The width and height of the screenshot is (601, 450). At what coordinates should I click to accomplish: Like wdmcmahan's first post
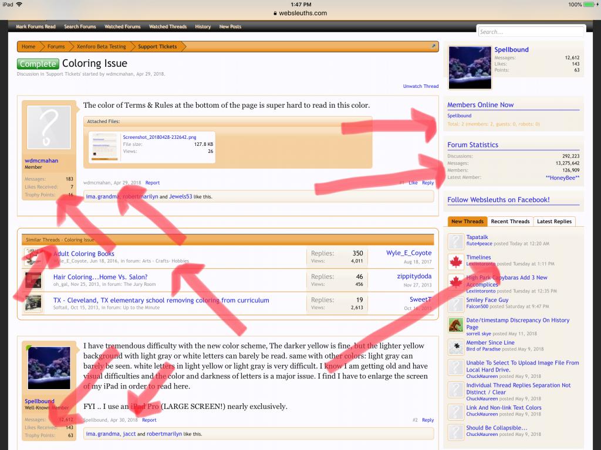coord(413,183)
